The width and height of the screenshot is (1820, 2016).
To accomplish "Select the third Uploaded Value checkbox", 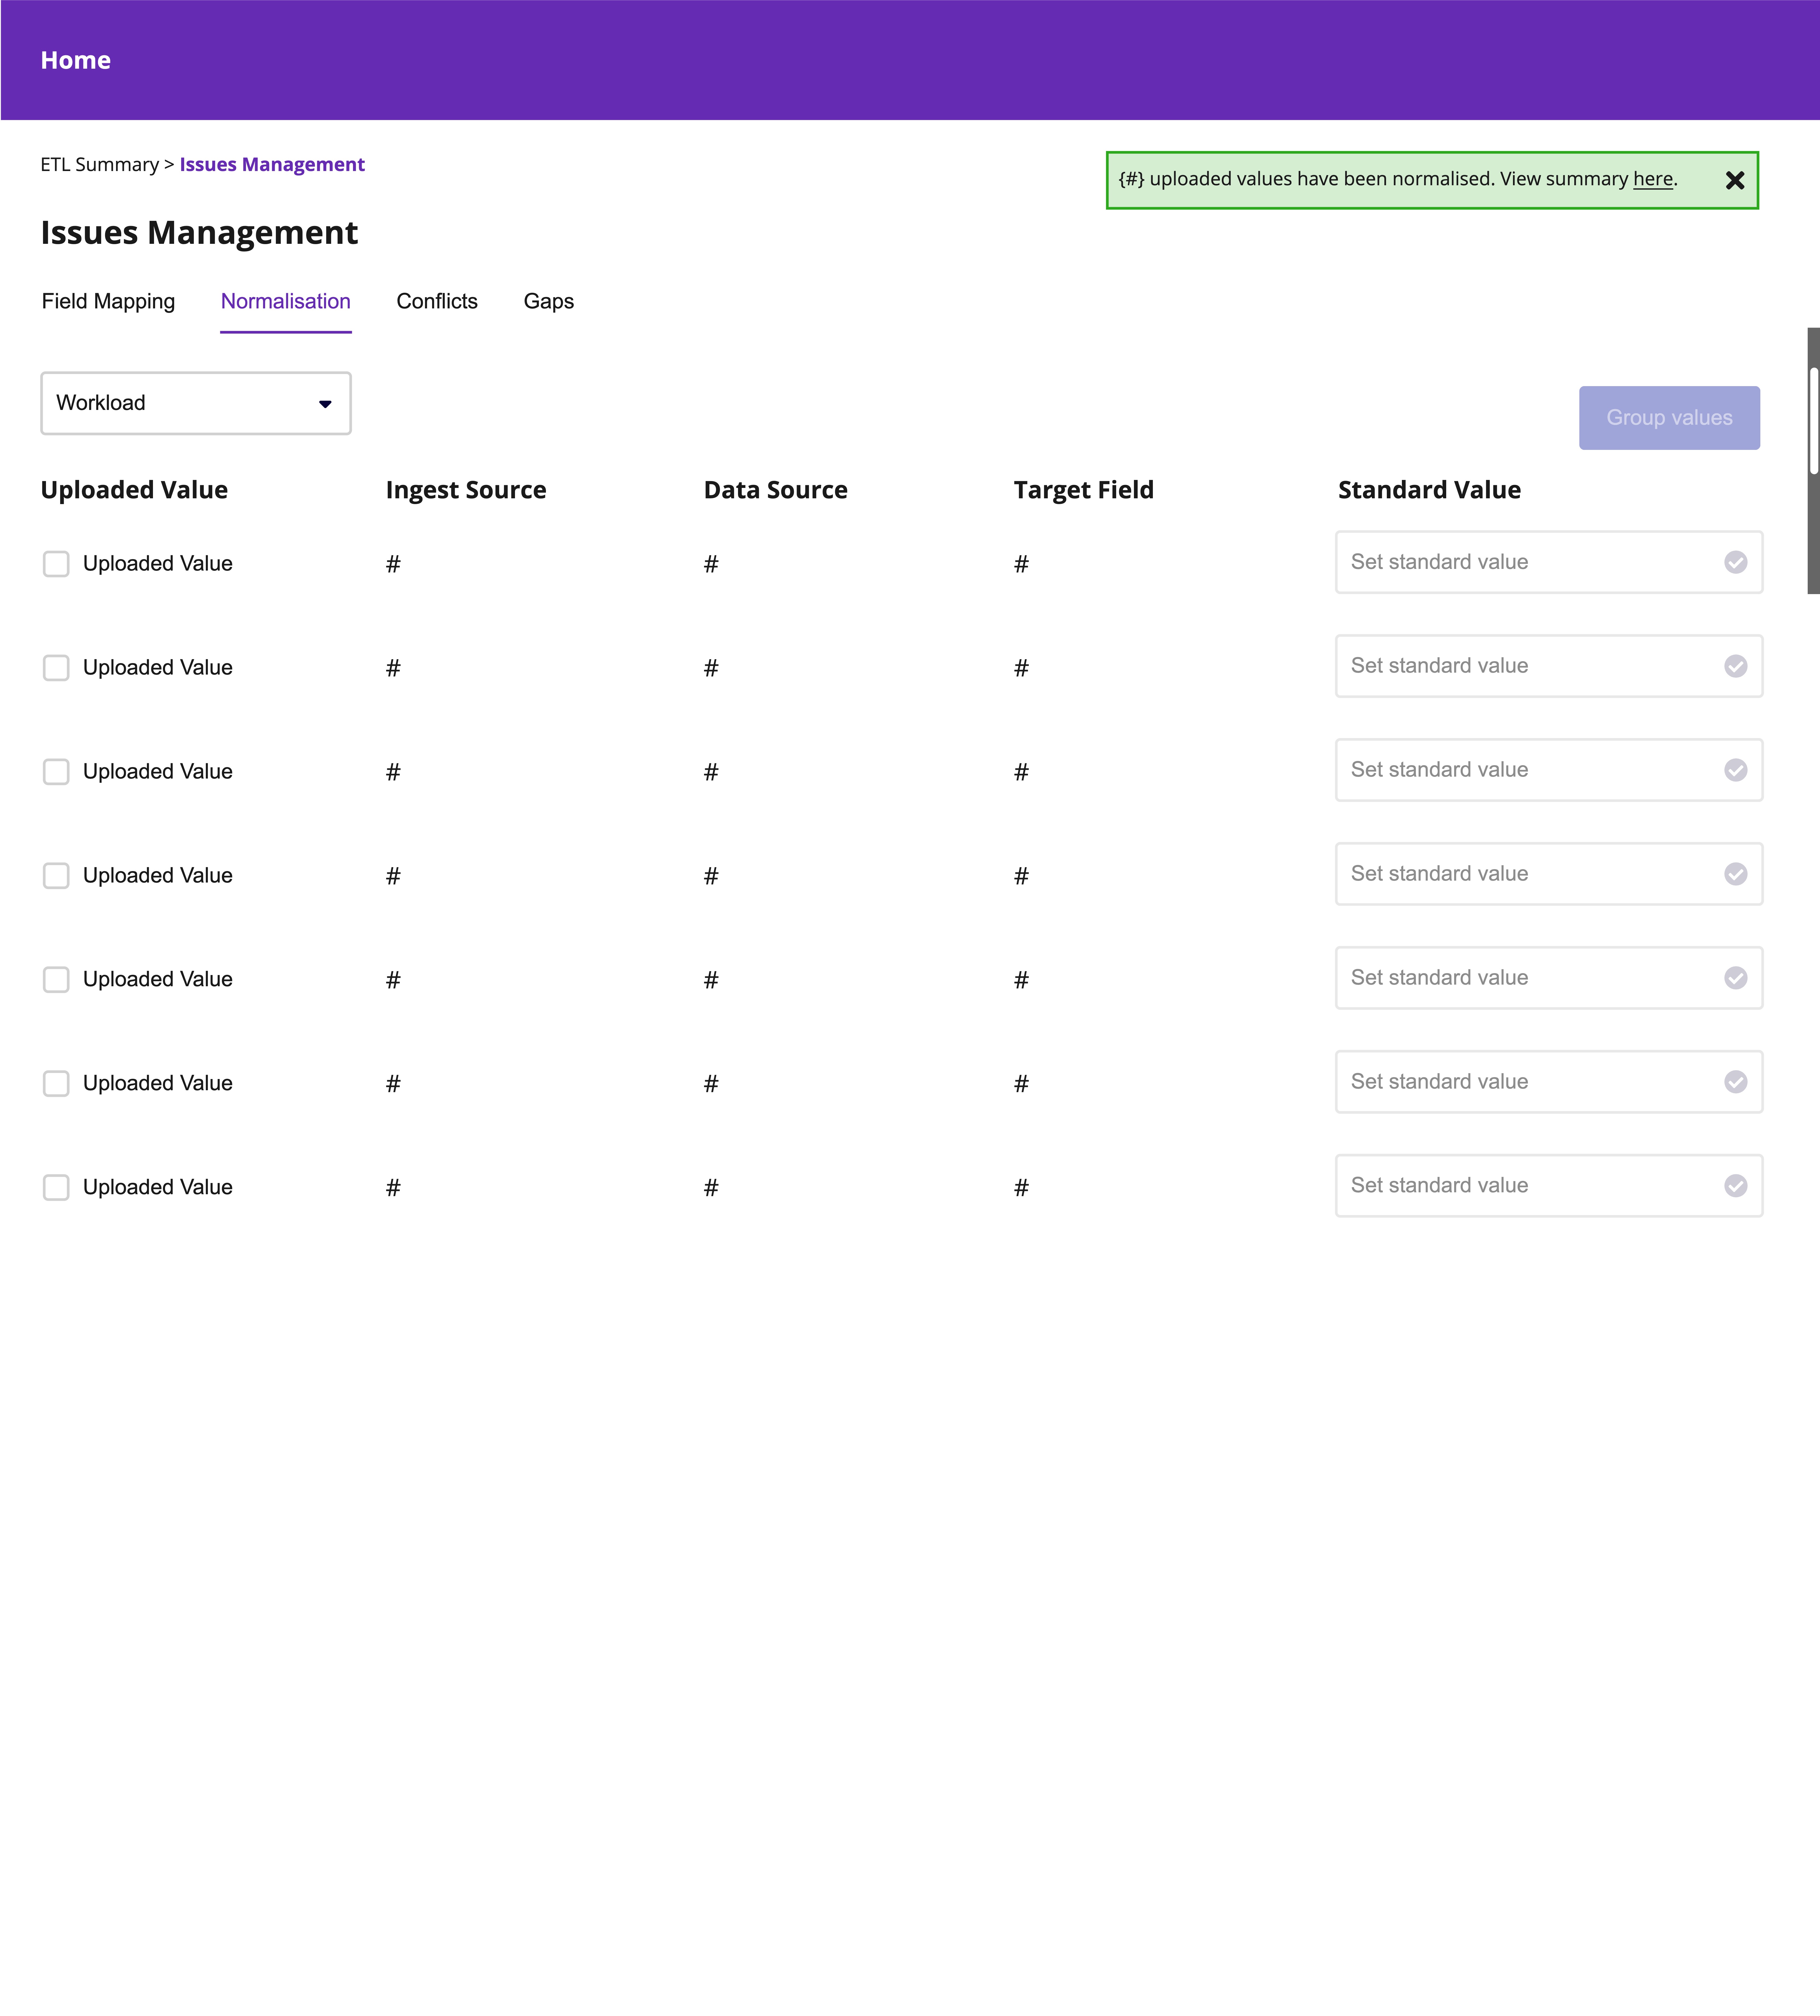I will (56, 772).
